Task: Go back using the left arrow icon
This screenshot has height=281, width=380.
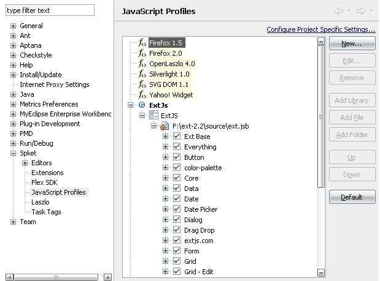Action: 339,11
